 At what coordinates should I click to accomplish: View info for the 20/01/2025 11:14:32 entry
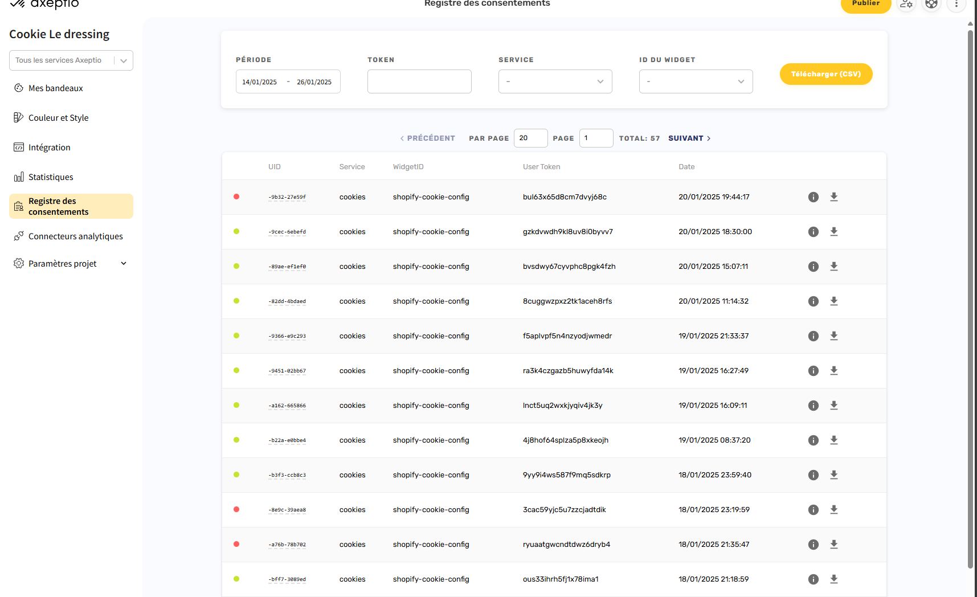tap(814, 301)
